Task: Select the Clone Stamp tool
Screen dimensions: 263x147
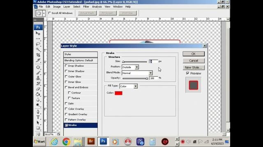Action: pyautogui.click(x=38, y=78)
